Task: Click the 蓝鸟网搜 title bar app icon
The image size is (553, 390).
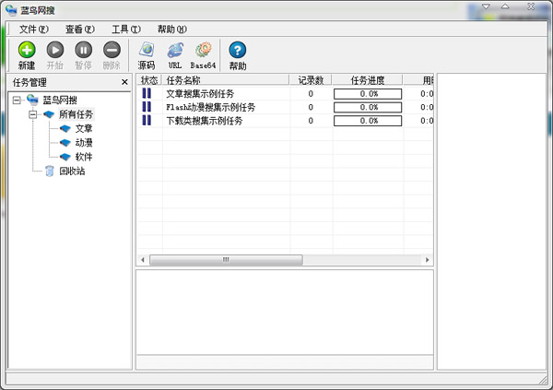Action: (x=11, y=10)
